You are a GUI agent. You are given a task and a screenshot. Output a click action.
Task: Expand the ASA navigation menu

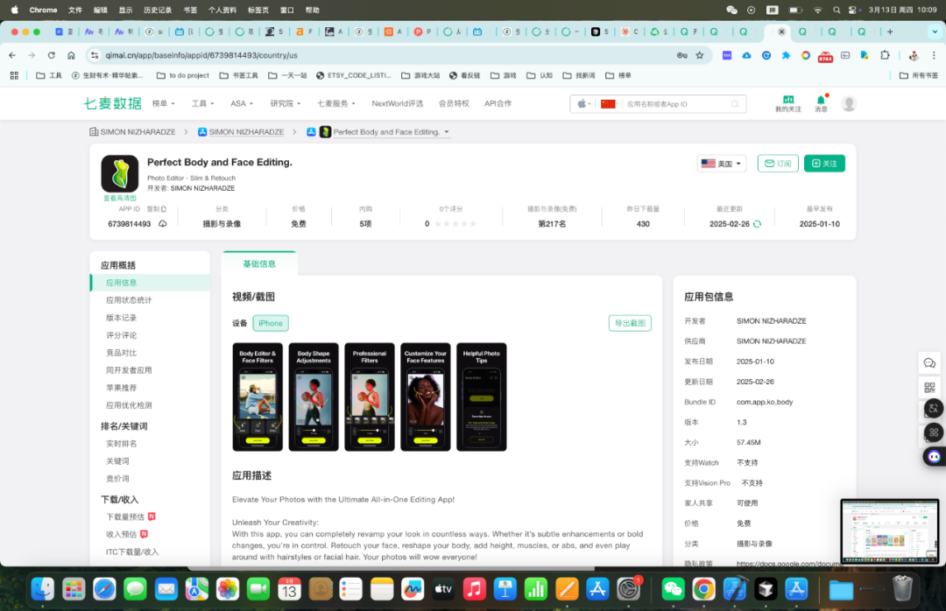(242, 104)
